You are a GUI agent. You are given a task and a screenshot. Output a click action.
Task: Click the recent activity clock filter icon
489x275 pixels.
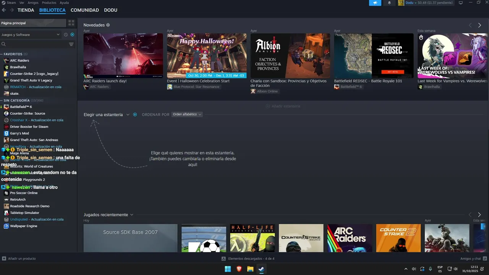coord(66,34)
